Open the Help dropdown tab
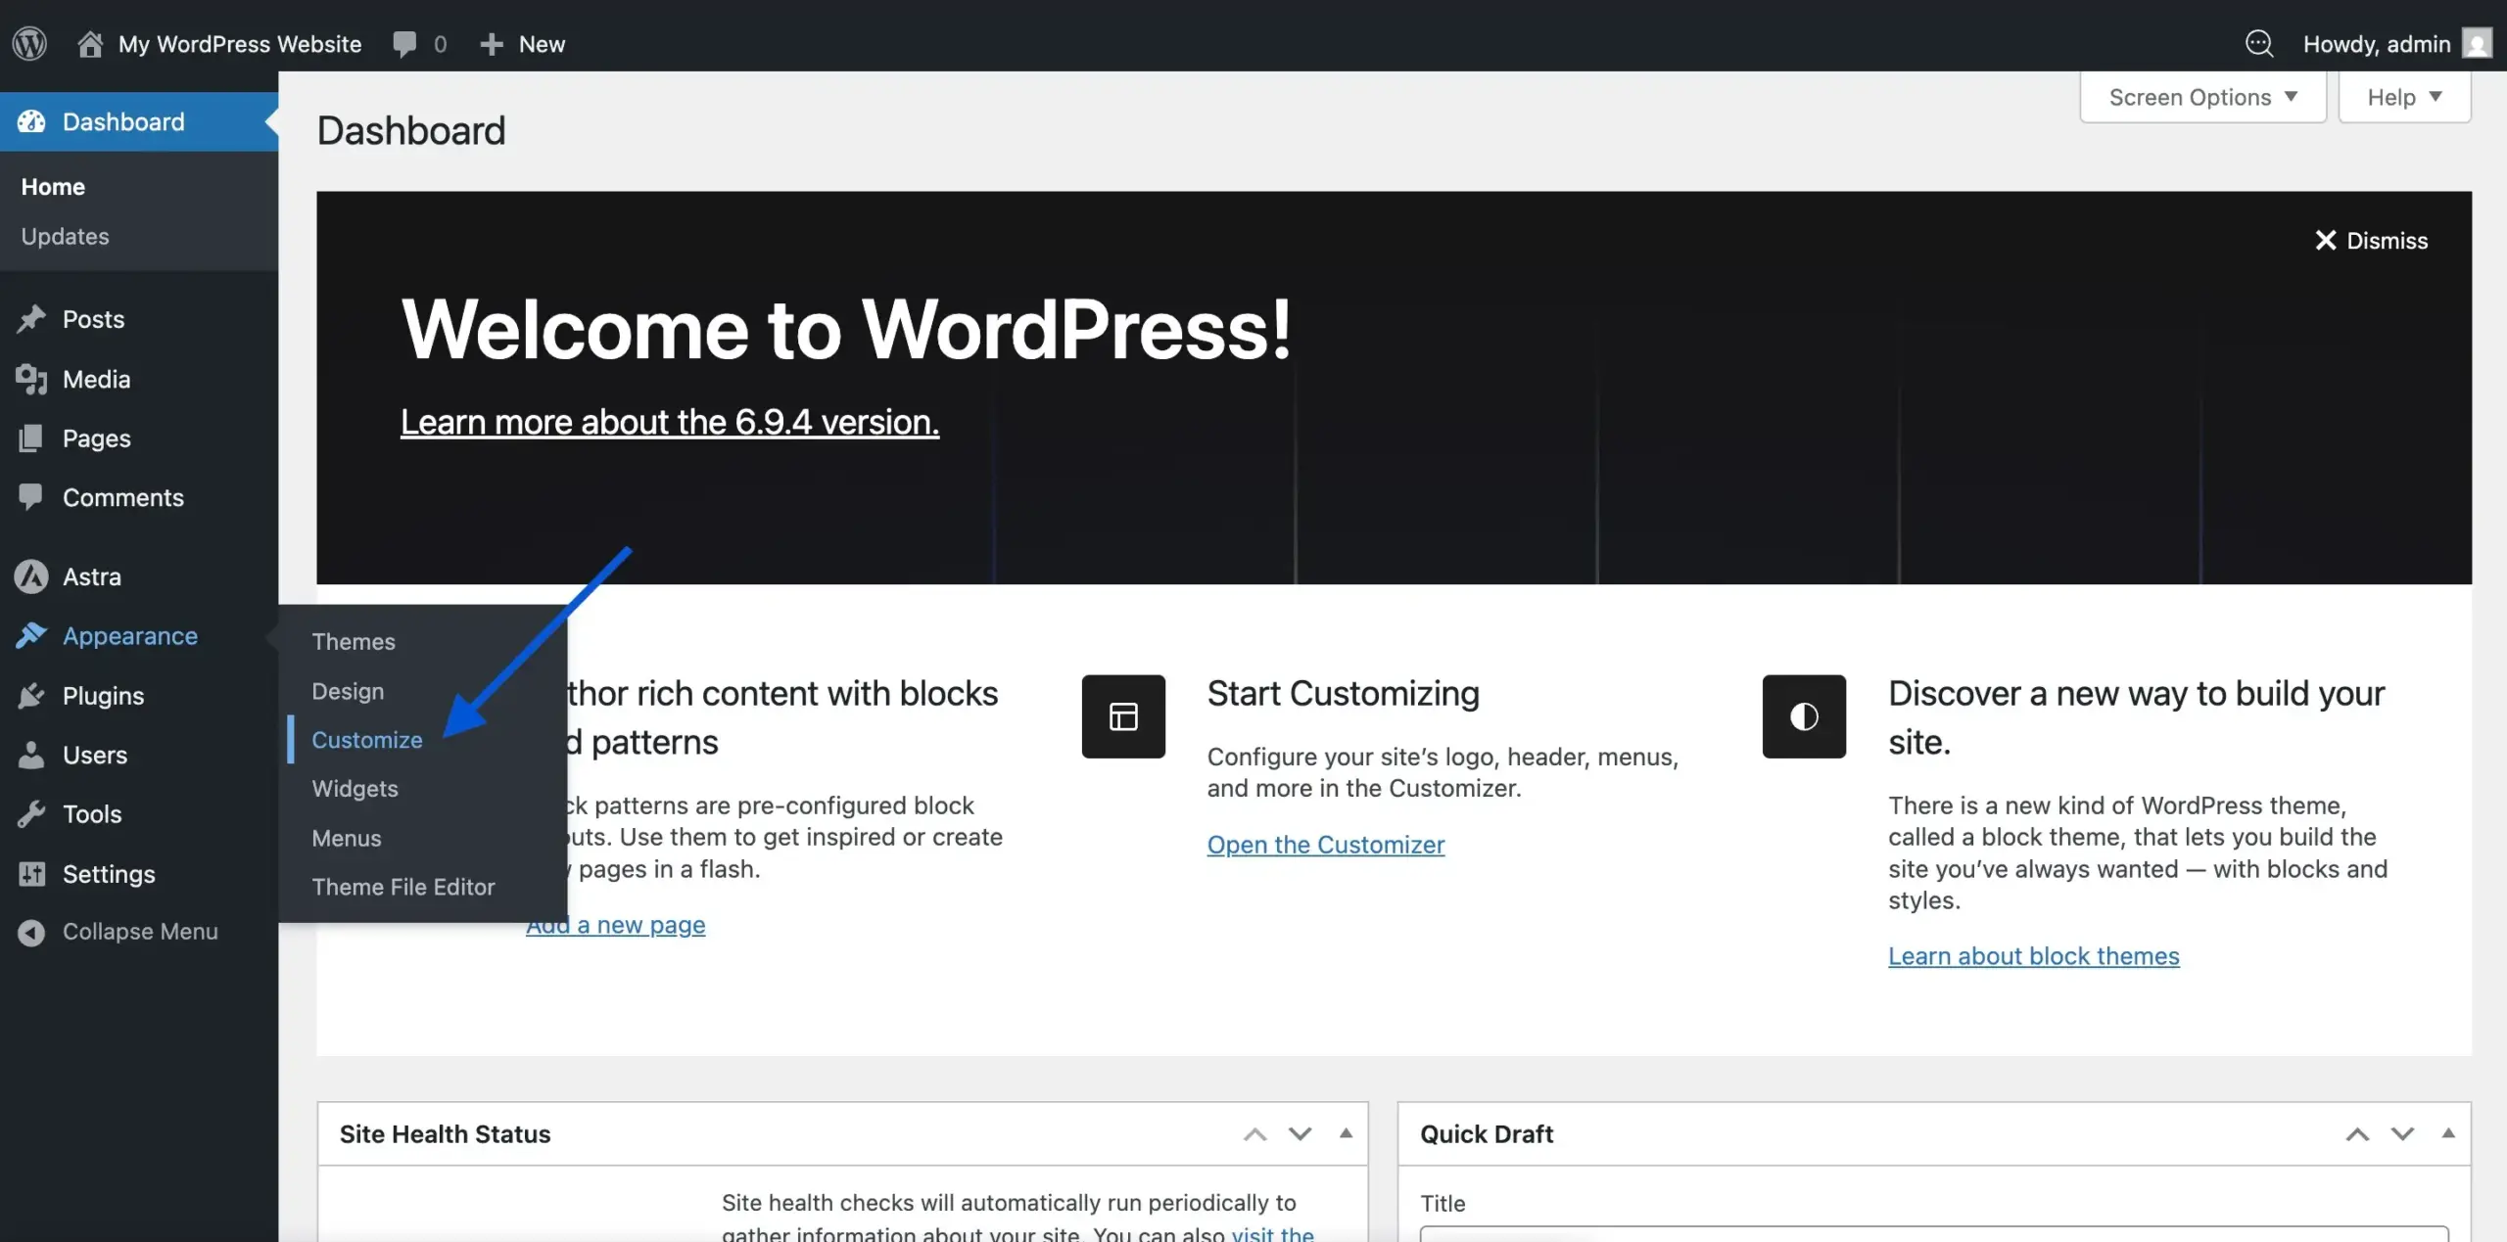Image resolution: width=2507 pixels, height=1242 pixels. [x=2404, y=97]
